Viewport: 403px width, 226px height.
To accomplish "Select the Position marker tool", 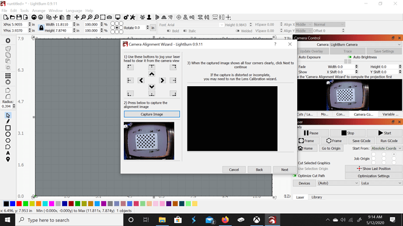I will tap(8, 159).
